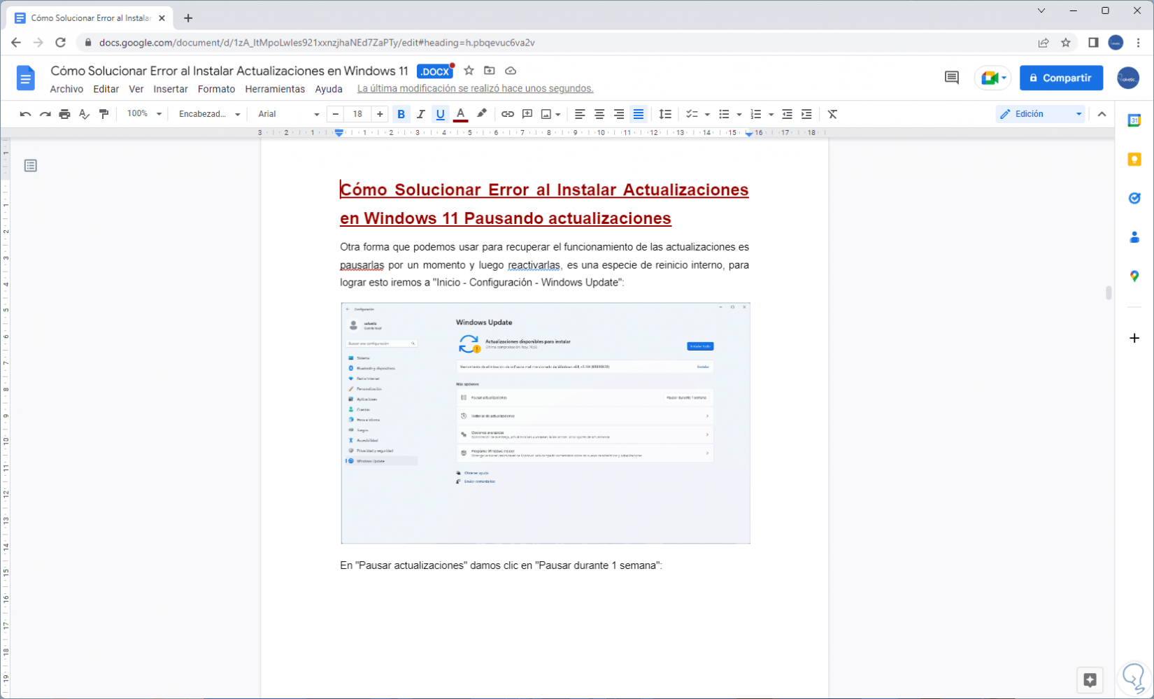Viewport: 1154px width, 699px height.
Task: Show the document outline panel
Action: 30,166
